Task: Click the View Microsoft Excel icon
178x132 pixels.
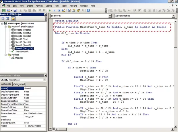Action: (3, 10)
